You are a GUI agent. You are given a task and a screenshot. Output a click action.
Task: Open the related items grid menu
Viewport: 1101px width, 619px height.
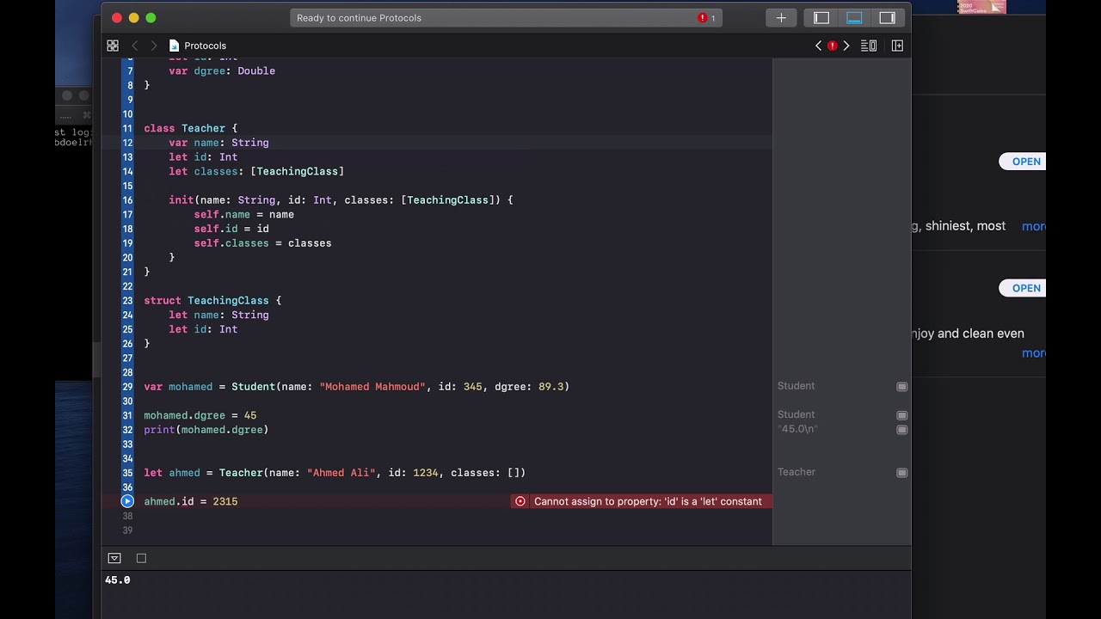tap(113, 46)
